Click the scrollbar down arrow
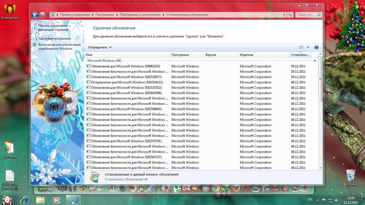This screenshot has width=365, height=205. pos(320,168)
